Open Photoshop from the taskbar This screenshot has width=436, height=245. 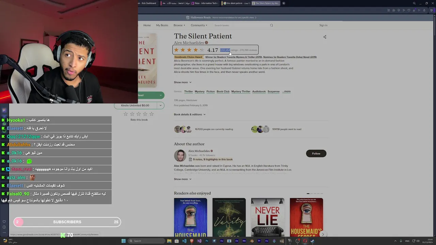point(207,241)
